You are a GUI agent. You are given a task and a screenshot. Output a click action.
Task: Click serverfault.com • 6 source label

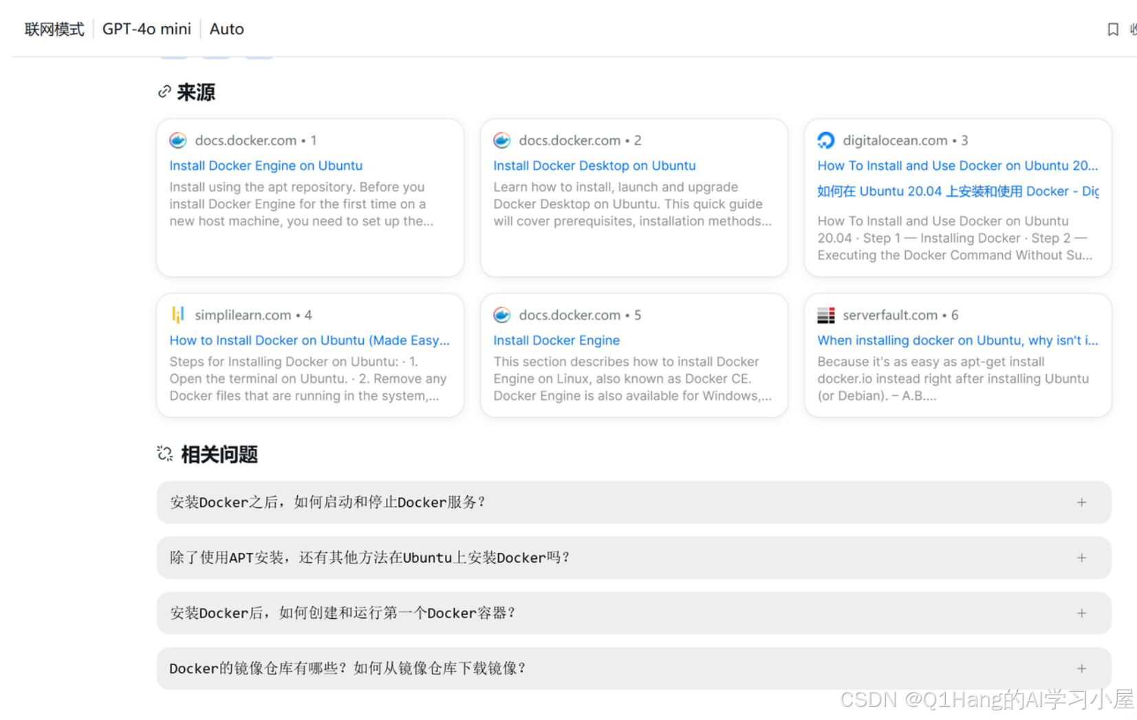tap(900, 315)
